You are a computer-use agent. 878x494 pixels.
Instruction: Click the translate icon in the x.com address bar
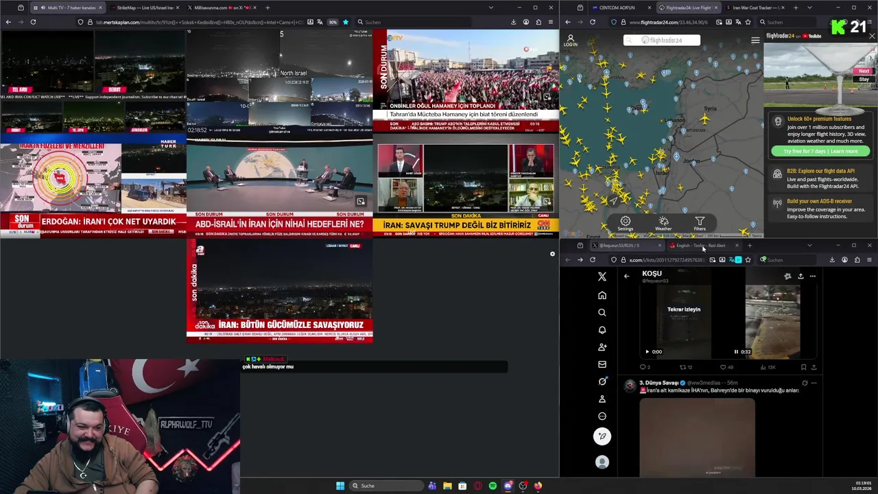click(x=731, y=260)
